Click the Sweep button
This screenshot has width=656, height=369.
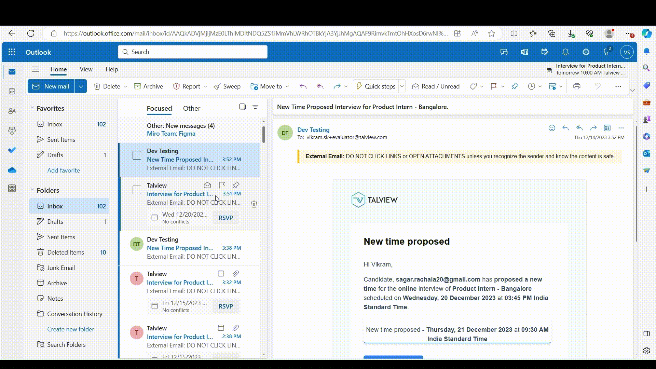pyautogui.click(x=227, y=86)
